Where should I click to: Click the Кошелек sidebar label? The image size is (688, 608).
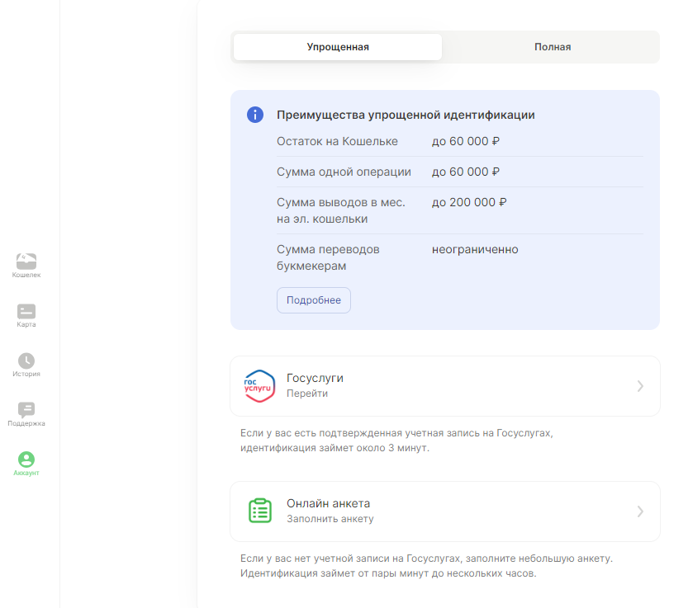point(26,275)
